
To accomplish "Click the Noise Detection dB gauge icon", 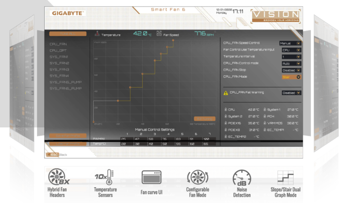I will point(242,178).
